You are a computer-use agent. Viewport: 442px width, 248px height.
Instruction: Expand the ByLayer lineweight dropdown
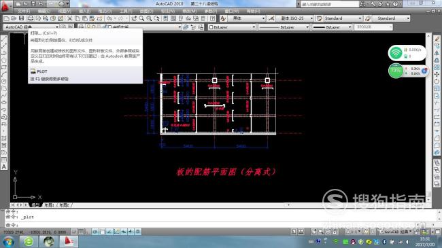(332, 27)
